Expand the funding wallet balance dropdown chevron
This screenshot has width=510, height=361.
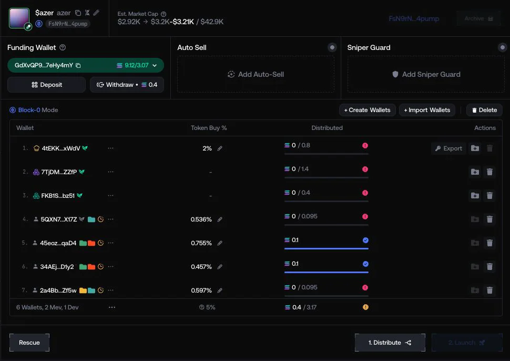155,65
